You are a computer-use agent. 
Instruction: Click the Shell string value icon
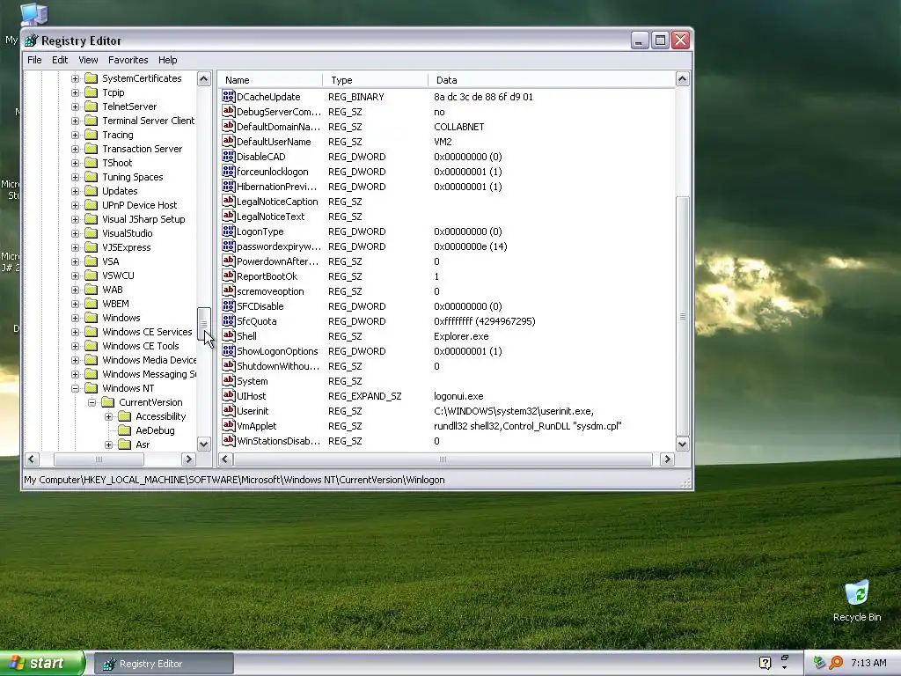point(228,335)
